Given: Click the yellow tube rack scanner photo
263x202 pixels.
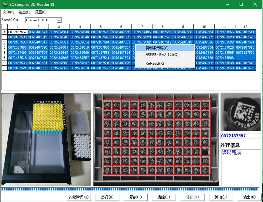Looking at the screenshot, I should (x=46, y=140).
